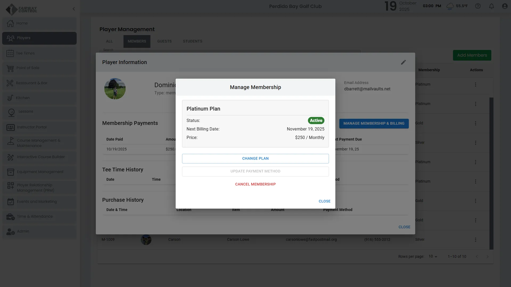This screenshot has width=511, height=287.
Task: Open the actions menu for Carson Lowe's row
Action: (x=475, y=240)
